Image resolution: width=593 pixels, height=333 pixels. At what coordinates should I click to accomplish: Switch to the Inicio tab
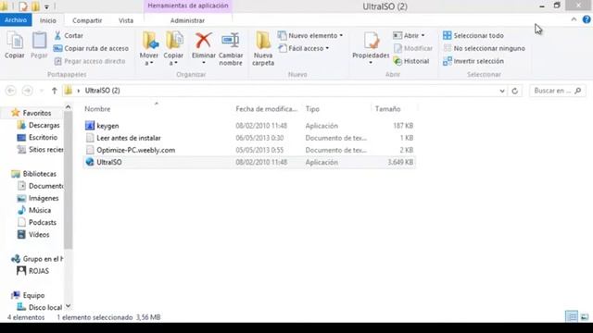point(48,20)
